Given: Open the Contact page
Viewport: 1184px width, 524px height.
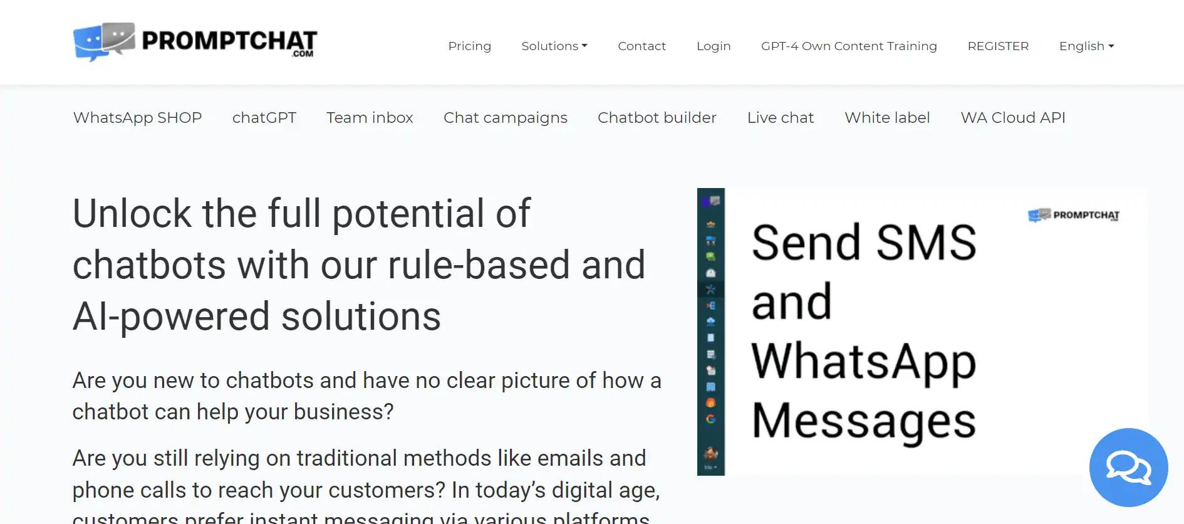Looking at the screenshot, I should coord(641,46).
